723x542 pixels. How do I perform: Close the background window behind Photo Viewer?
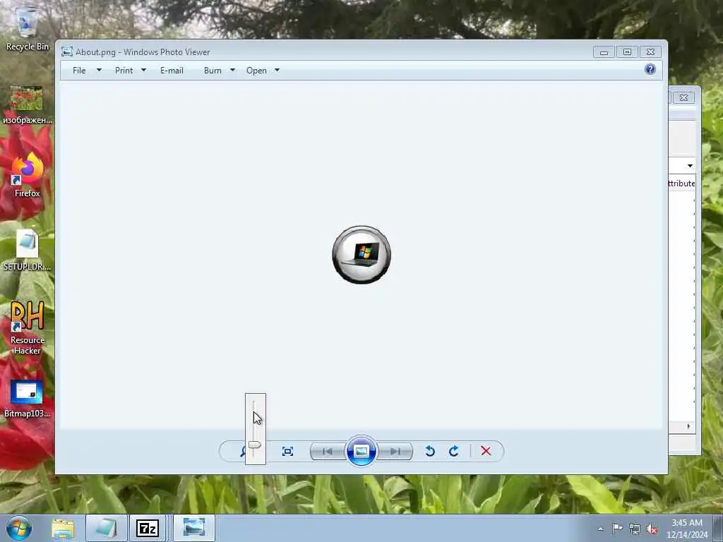[x=683, y=97]
